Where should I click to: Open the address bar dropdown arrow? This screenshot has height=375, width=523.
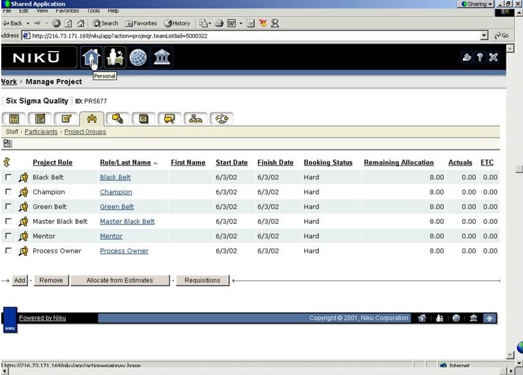[x=484, y=35]
